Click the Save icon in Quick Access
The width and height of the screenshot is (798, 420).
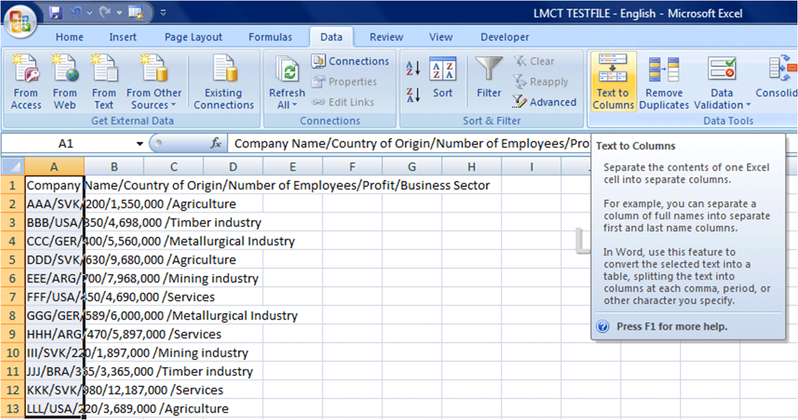[x=55, y=12]
